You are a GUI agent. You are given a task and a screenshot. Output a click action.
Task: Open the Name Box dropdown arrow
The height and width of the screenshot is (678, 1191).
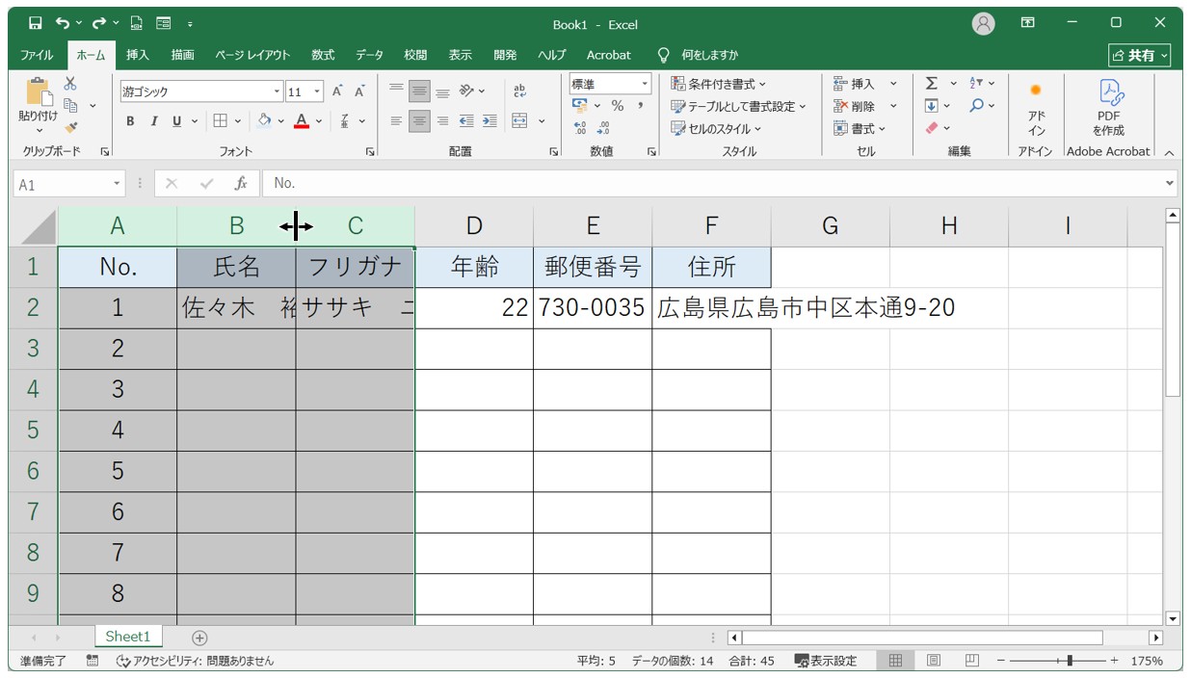click(x=117, y=184)
